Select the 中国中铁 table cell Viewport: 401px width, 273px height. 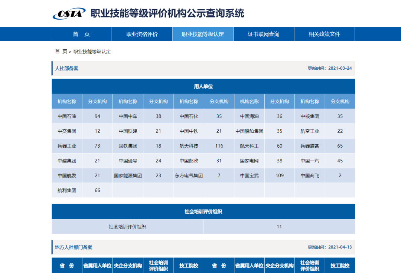(189, 131)
